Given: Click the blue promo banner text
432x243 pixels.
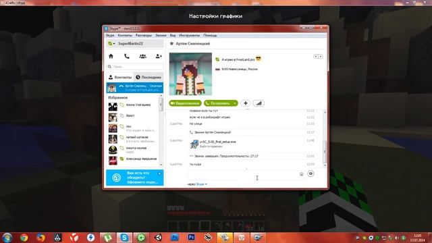Looking at the screenshot, I should click(x=142, y=178).
